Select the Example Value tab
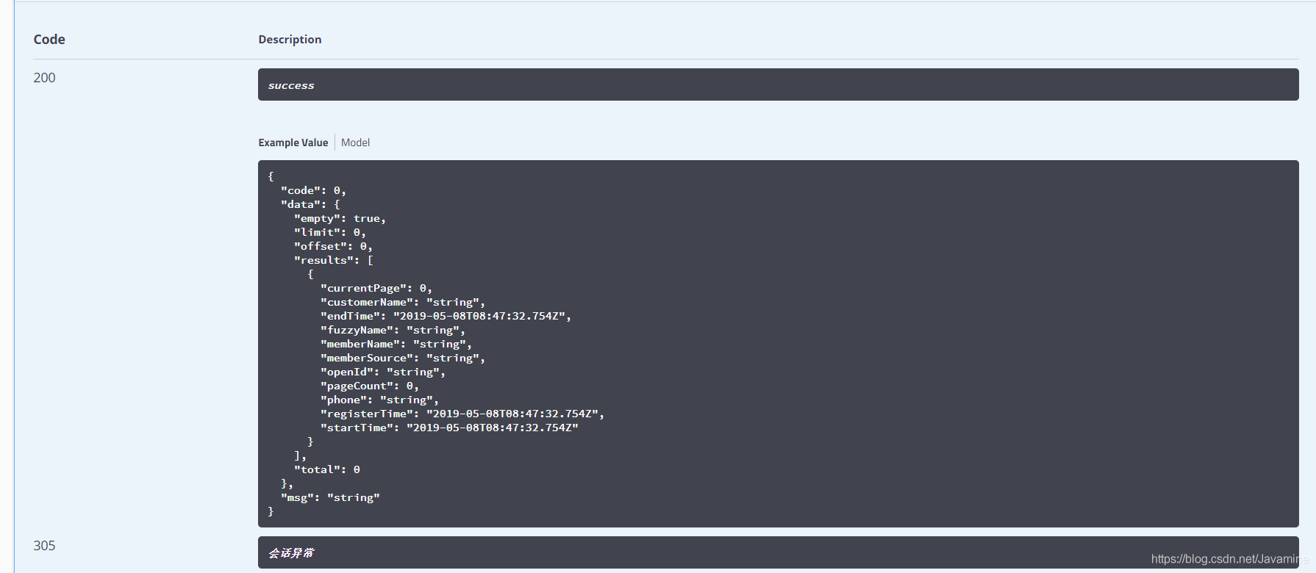This screenshot has height=573, width=1316. (293, 143)
